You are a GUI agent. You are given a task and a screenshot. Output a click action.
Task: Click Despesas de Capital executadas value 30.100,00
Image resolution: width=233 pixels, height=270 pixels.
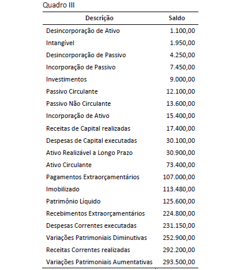pyautogui.click(x=181, y=140)
